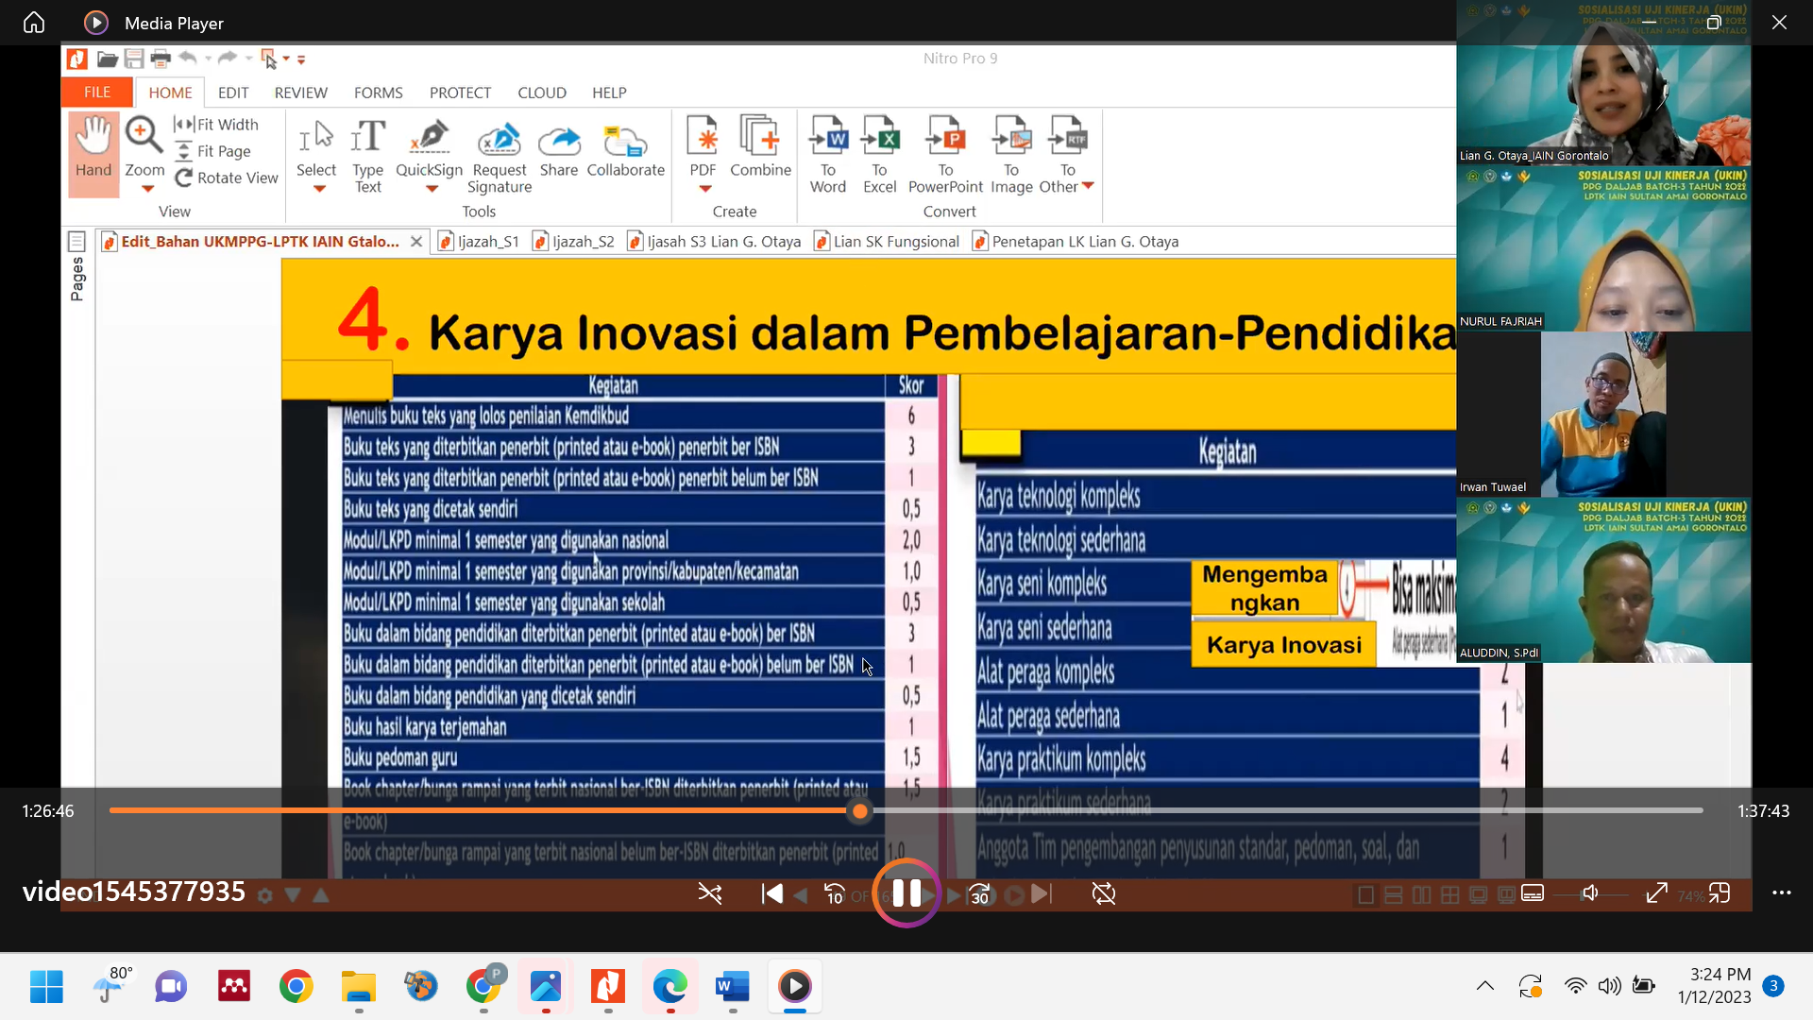Toggle the repeat playback button
Screen dimensions: 1813x1020
[x=1104, y=893]
